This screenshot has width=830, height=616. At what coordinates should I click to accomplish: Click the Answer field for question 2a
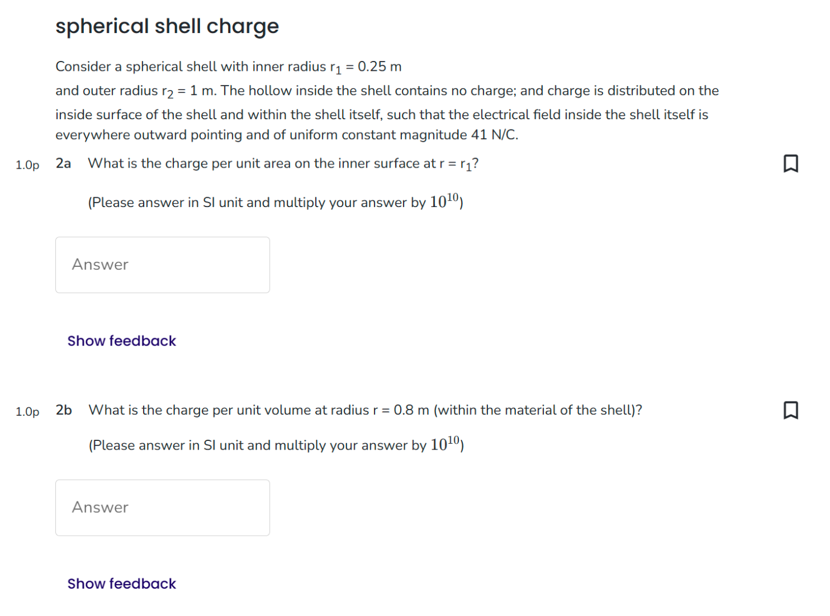click(162, 264)
